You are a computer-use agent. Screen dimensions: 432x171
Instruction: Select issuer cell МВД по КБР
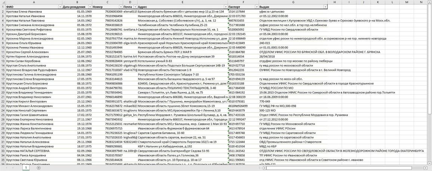pyautogui.click(x=293, y=146)
